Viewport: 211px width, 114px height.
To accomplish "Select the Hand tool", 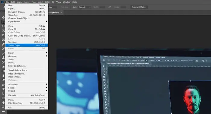I will tap(3, 103).
